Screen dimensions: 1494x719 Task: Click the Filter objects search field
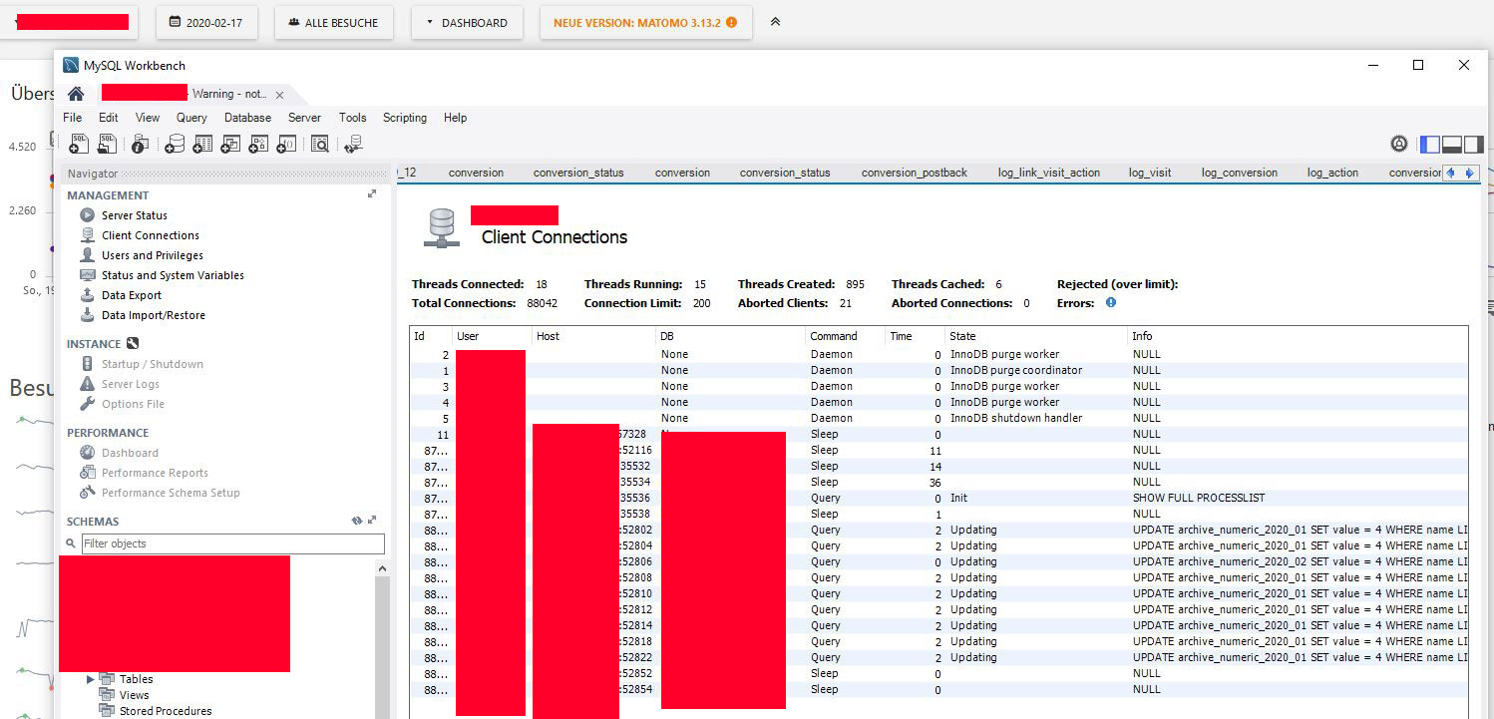click(232, 543)
